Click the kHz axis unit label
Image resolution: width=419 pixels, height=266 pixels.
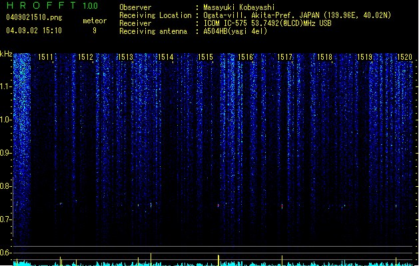tap(6, 54)
